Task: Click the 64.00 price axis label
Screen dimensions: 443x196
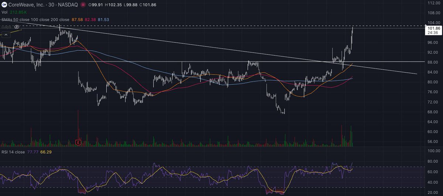Action: pos(433,122)
